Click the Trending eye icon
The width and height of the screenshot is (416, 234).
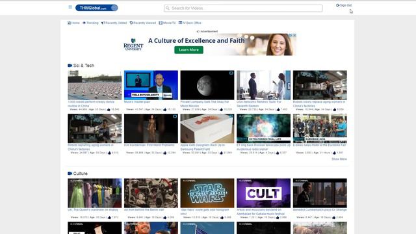pos(84,23)
